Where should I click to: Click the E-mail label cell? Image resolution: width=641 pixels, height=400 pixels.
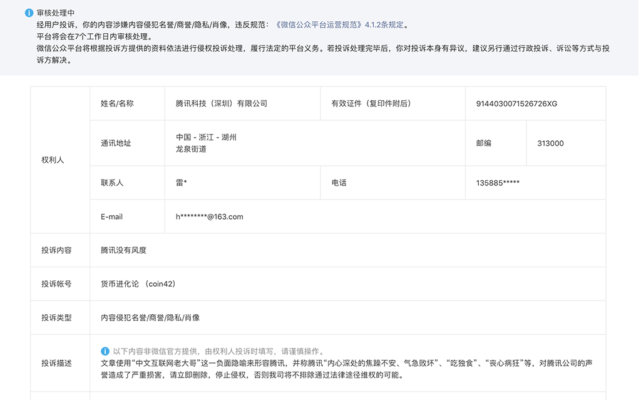(x=128, y=217)
